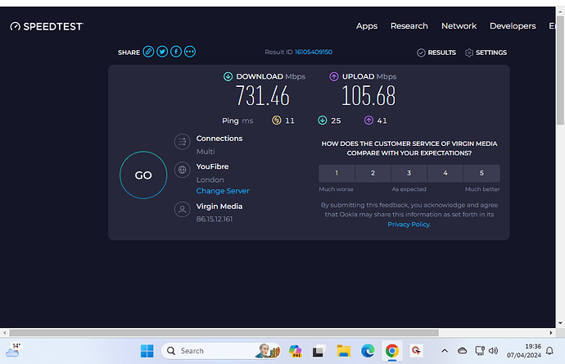This screenshot has height=364, width=565.
Task: Click the Speedtest logo
Action: (47, 26)
